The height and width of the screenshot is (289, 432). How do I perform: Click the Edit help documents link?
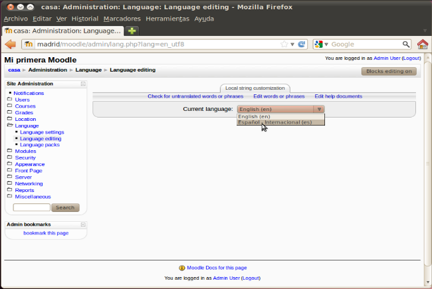tap(338, 96)
